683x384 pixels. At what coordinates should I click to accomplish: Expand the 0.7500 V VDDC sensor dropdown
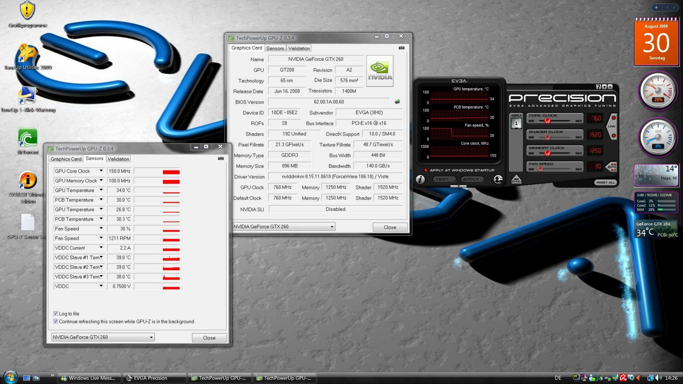click(101, 286)
